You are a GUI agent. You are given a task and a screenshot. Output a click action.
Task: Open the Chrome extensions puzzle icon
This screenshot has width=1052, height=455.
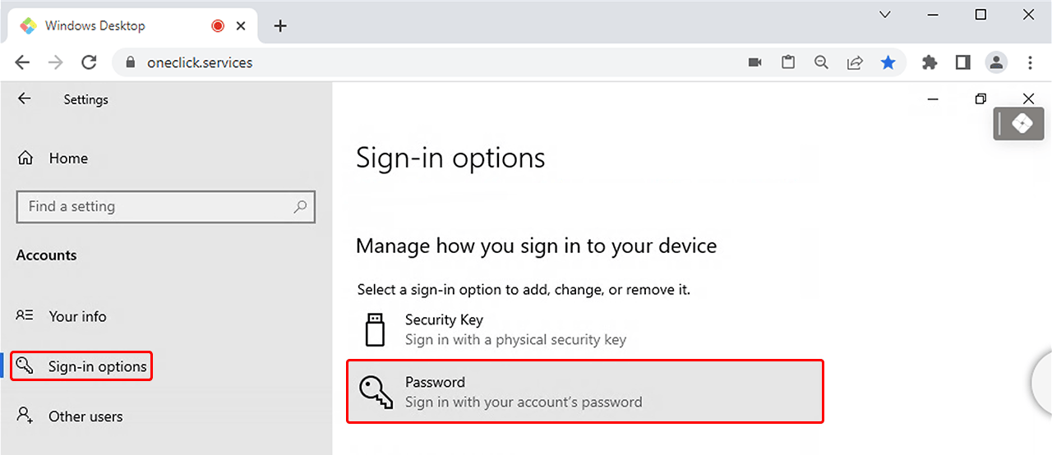(930, 62)
